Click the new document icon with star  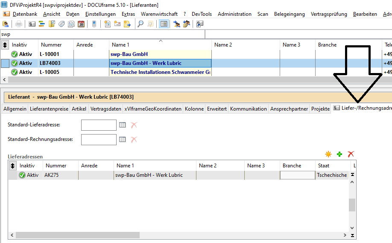point(108,24)
